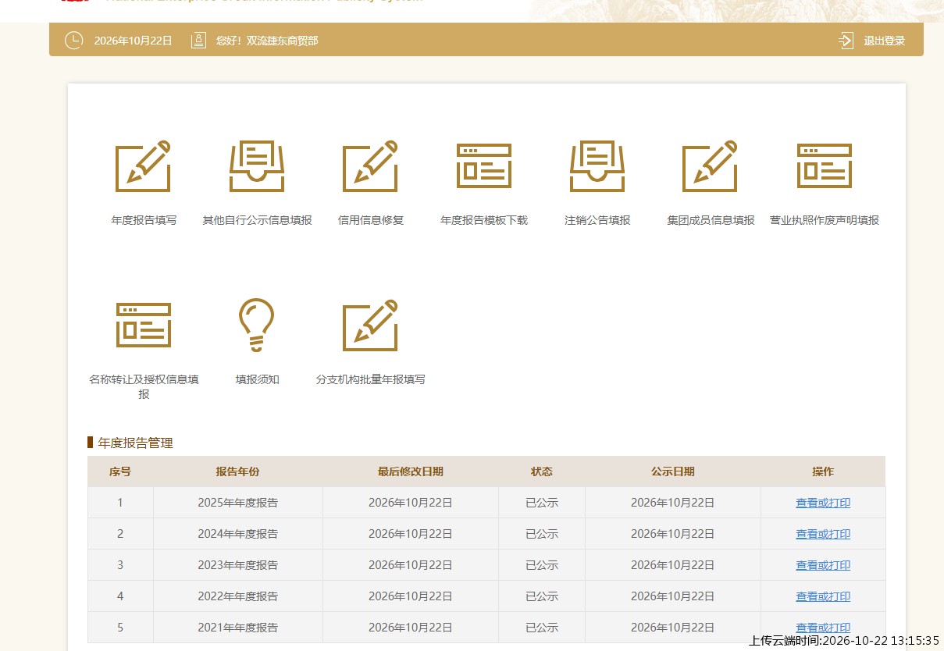Click the 信用信息修复 label
Image resolution: width=944 pixels, height=651 pixels.
[x=371, y=220]
